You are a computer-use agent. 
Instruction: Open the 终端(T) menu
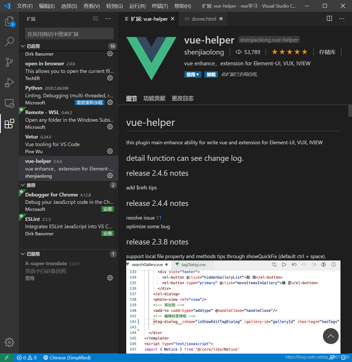(160, 6)
